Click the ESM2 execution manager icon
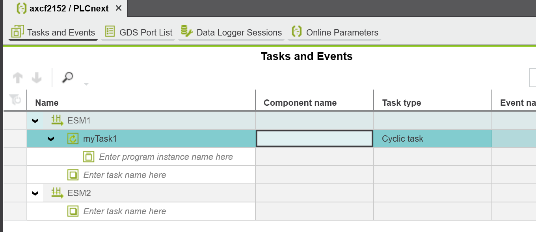Image resolution: width=536 pixels, height=232 pixels. pos(58,193)
